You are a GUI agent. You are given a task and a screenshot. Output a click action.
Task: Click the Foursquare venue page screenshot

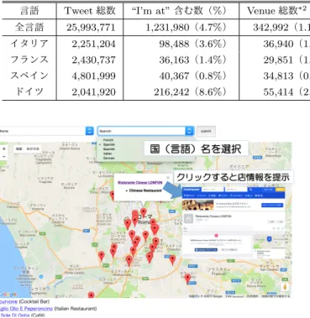tap(234, 222)
